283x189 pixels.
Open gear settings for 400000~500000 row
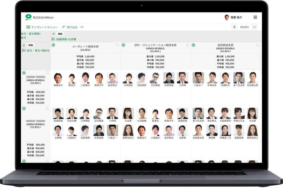pyautogui.click(x=24, y=108)
